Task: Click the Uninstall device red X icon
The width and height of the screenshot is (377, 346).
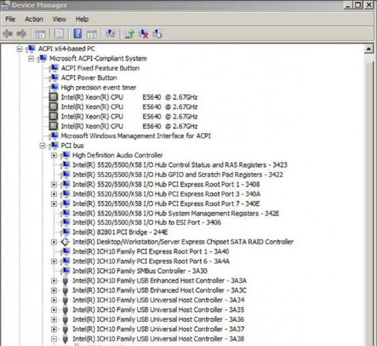Action: click(144, 34)
